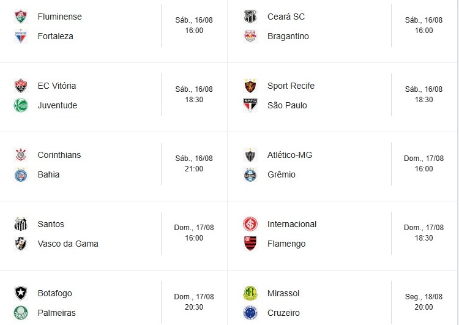Open the Vasco da Gama team link
The height and width of the screenshot is (325, 459).
click(68, 244)
